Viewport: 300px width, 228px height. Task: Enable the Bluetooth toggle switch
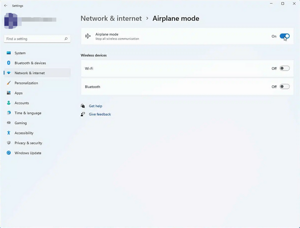click(x=284, y=87)
